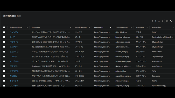Open the ウインディ item link
The width and height of the screenshot is (175, 98).
[x=14, y=32]
